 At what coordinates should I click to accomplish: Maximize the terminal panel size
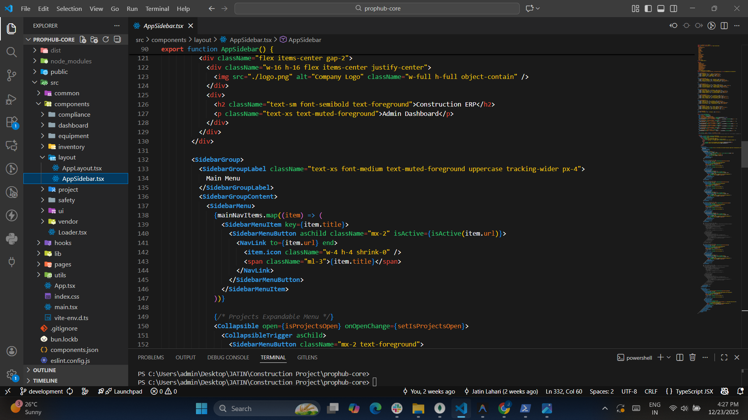point(724,357)
